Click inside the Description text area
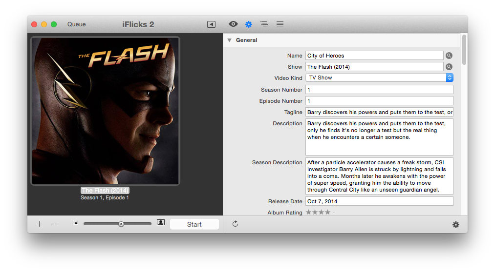This screenshot has width=495, height=272. pyautogui.click(x=380, y=137)
